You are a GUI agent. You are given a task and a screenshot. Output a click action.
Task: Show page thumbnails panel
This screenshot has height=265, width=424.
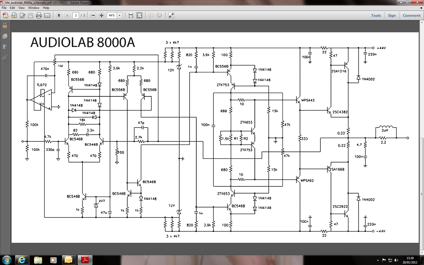[x=5, y=36]
